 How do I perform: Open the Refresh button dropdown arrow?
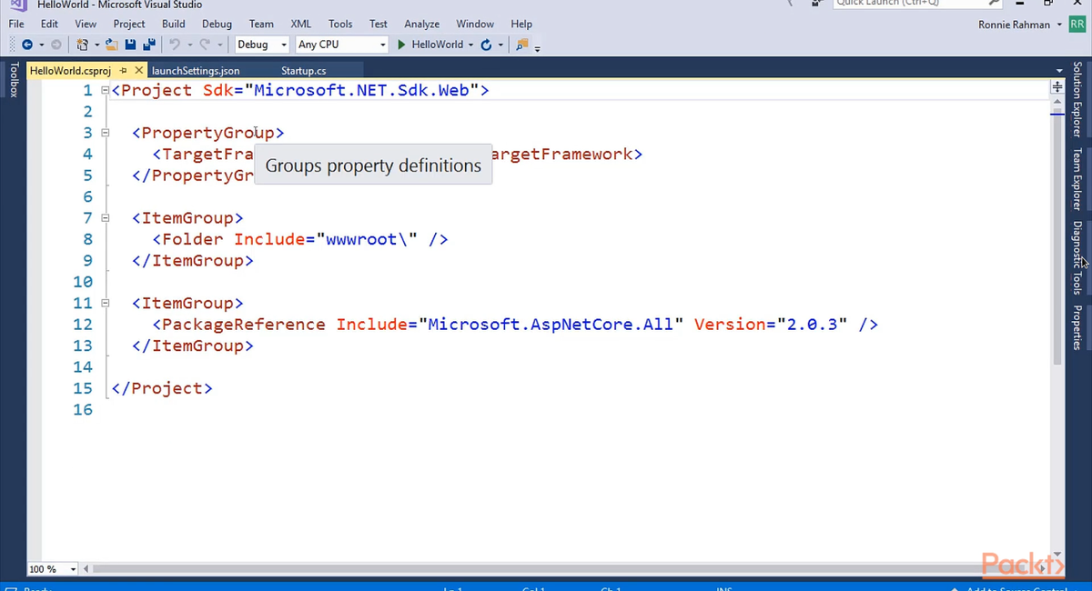tap(500, 45)
